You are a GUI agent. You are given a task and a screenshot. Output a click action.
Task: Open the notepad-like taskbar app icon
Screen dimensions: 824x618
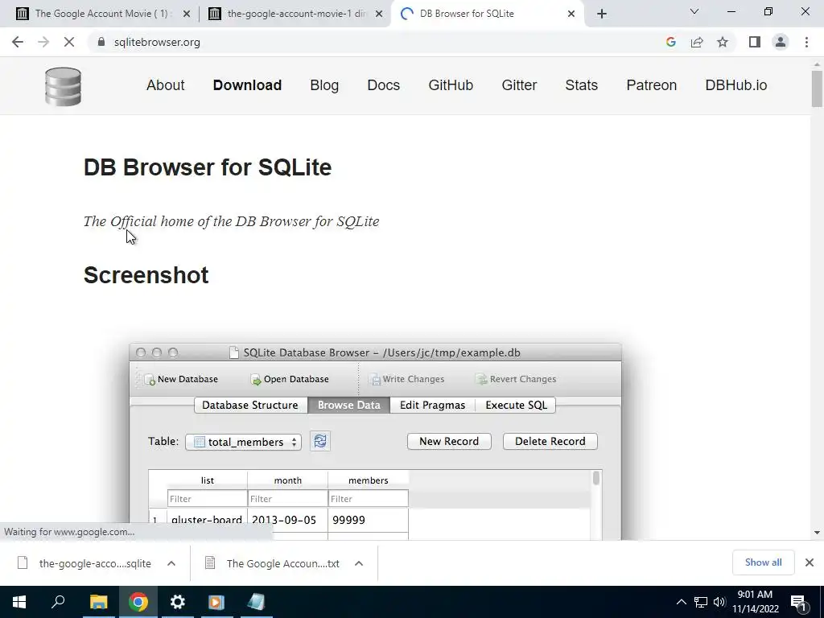256,602
